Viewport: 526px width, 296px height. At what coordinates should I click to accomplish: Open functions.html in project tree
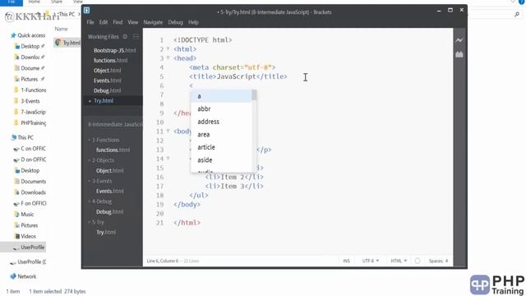[113, 150]
